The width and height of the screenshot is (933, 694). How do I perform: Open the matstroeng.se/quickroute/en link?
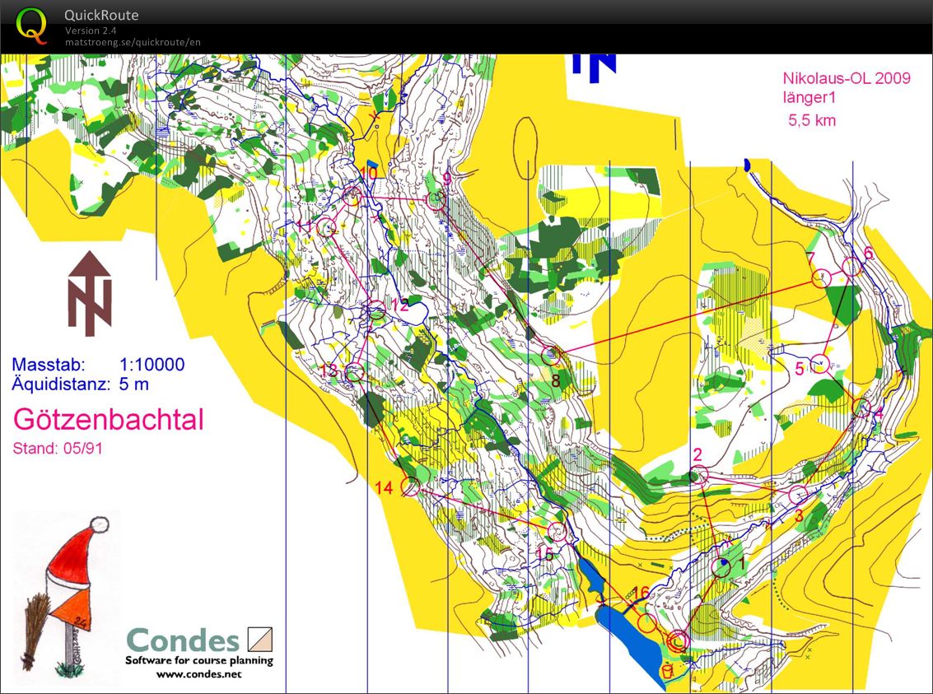point(133,42)
